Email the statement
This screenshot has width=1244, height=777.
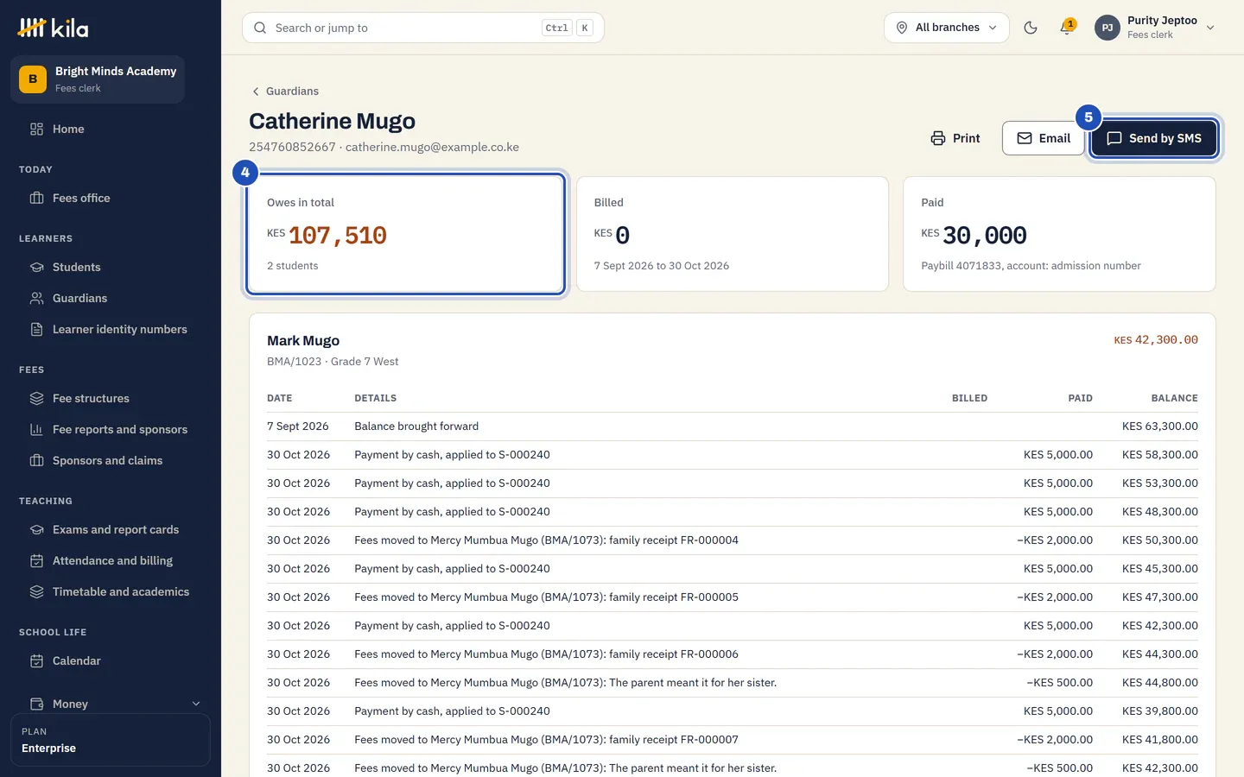(x=1044, y=138)
